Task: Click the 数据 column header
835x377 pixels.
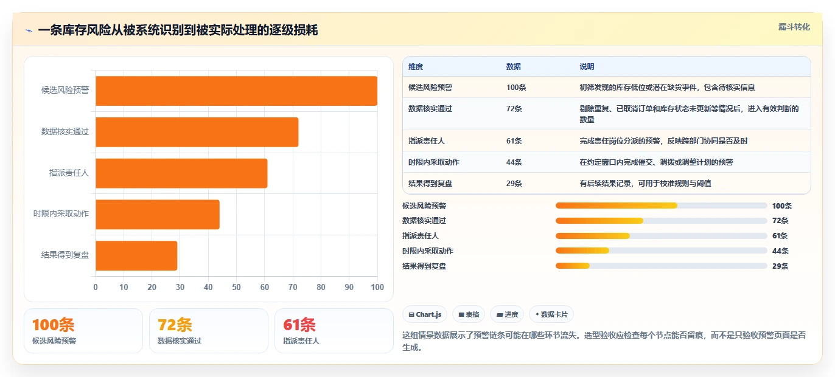Action: pos(514,67)
